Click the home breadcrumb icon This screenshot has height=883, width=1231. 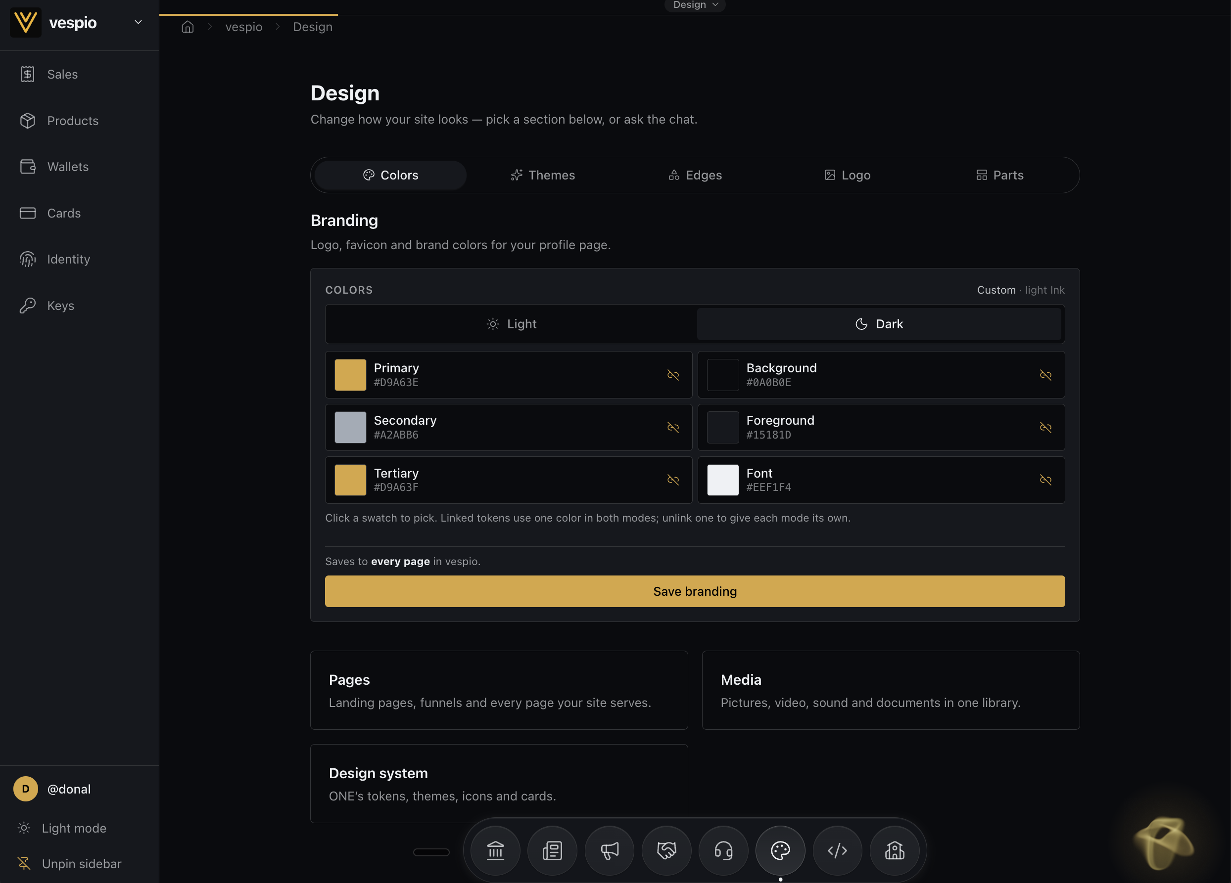tap(187, 27)
